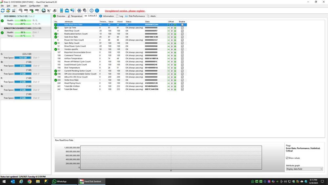Decrease offset for Start/Stop Count
This screenshot has width=328, height=185.
pyautogui.click(x=169, y=31)
